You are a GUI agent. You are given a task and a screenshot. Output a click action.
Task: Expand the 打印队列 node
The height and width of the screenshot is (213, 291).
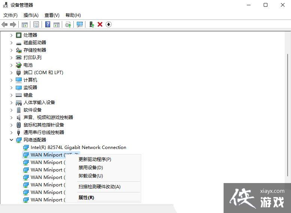click(11, 58)
